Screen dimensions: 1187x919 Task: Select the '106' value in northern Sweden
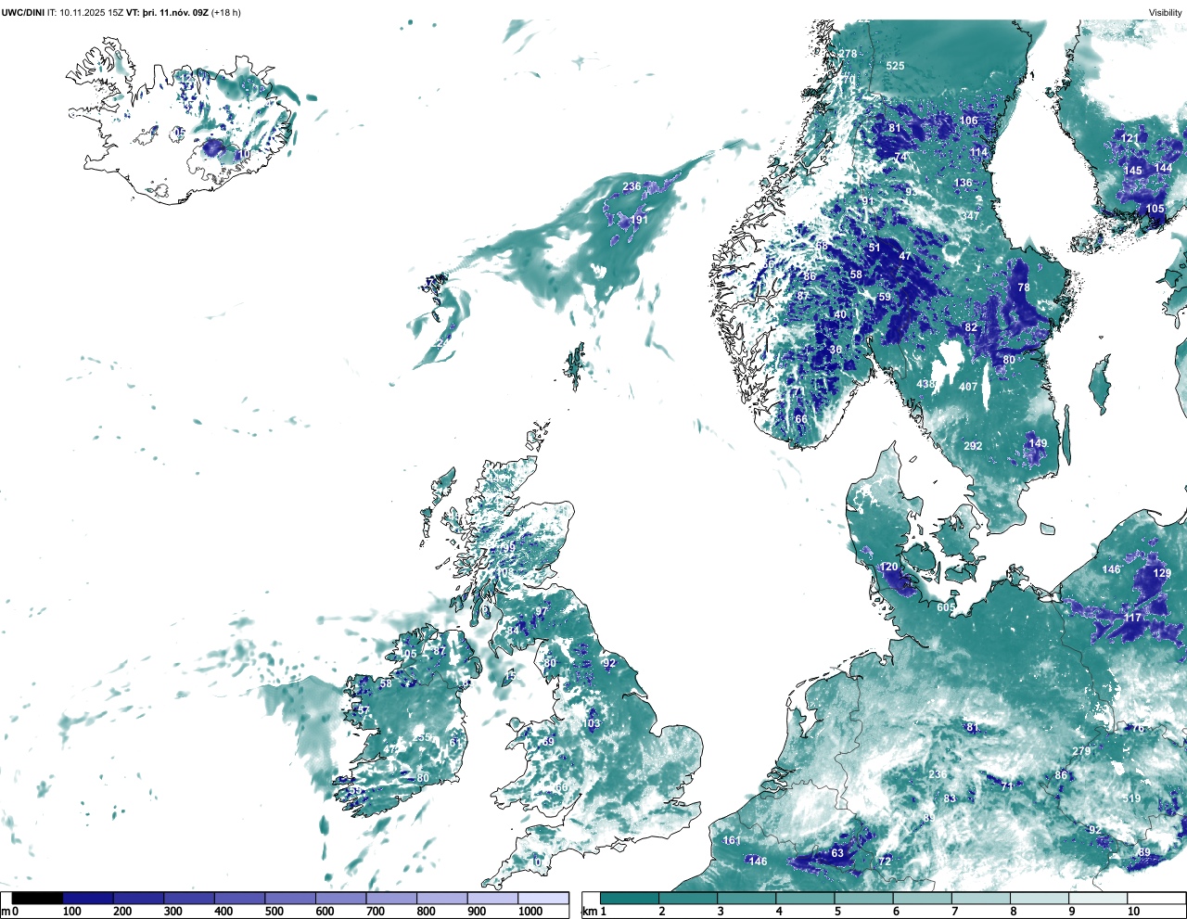click(x=969, y=121)
